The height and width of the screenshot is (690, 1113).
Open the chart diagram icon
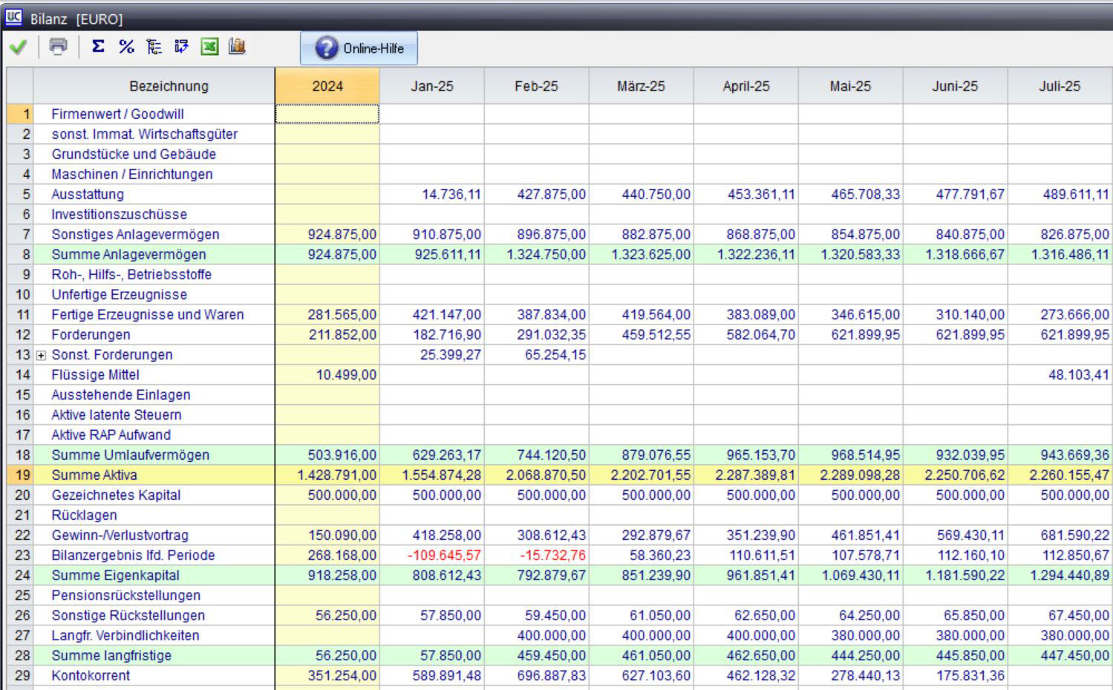(237, 47)
